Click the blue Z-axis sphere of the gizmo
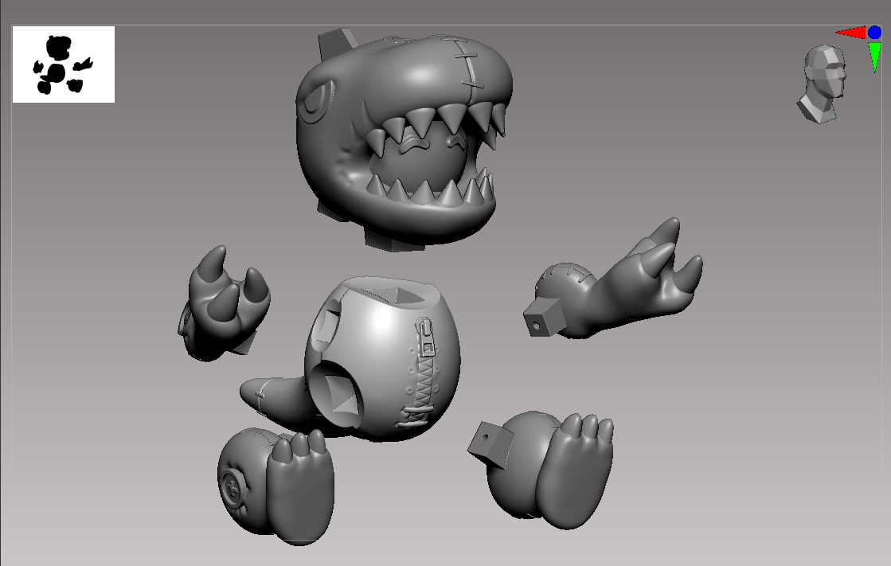This screenshot has width=891, height=566. 875,33
